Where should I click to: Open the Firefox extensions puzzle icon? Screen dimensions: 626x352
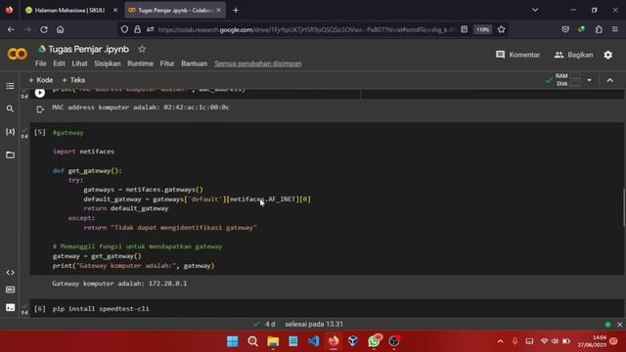click(599, 29)
